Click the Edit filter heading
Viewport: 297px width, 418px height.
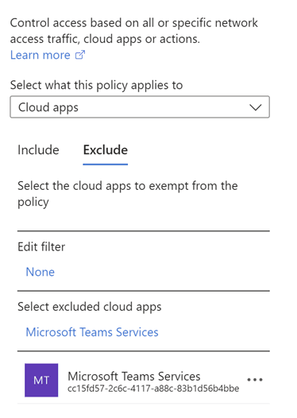[41, 247]
